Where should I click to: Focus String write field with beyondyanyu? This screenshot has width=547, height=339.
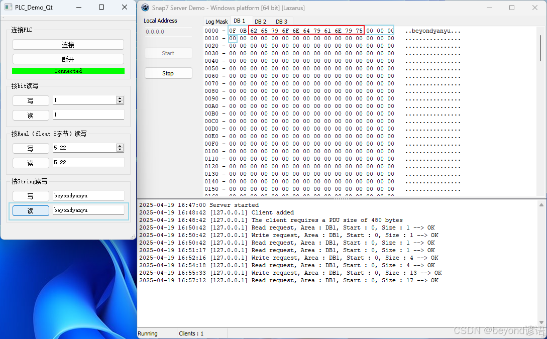pyautogui.click(x=88, y=196)
